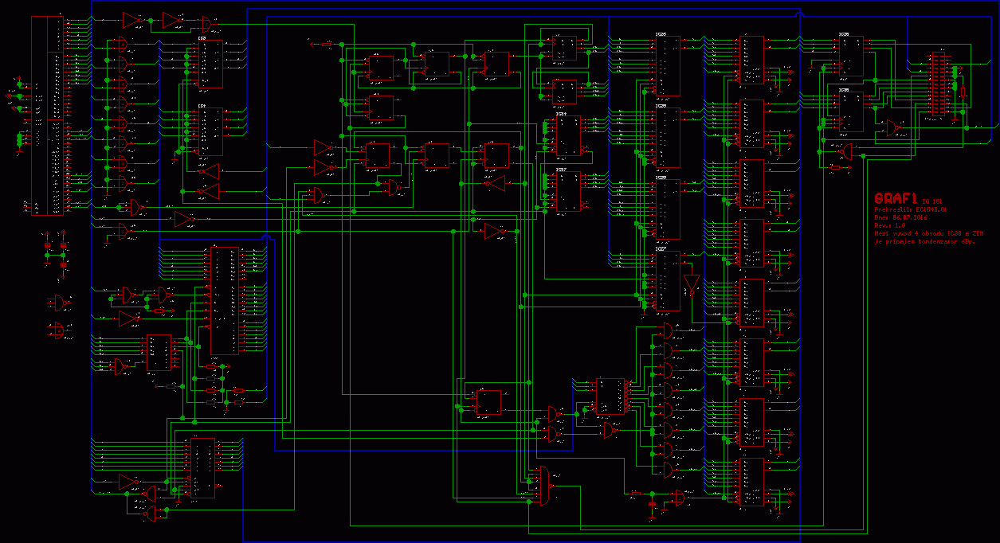Select the topmost IC in the right memory column
This screenshot has height=543, width=1000.
(751, 60)
